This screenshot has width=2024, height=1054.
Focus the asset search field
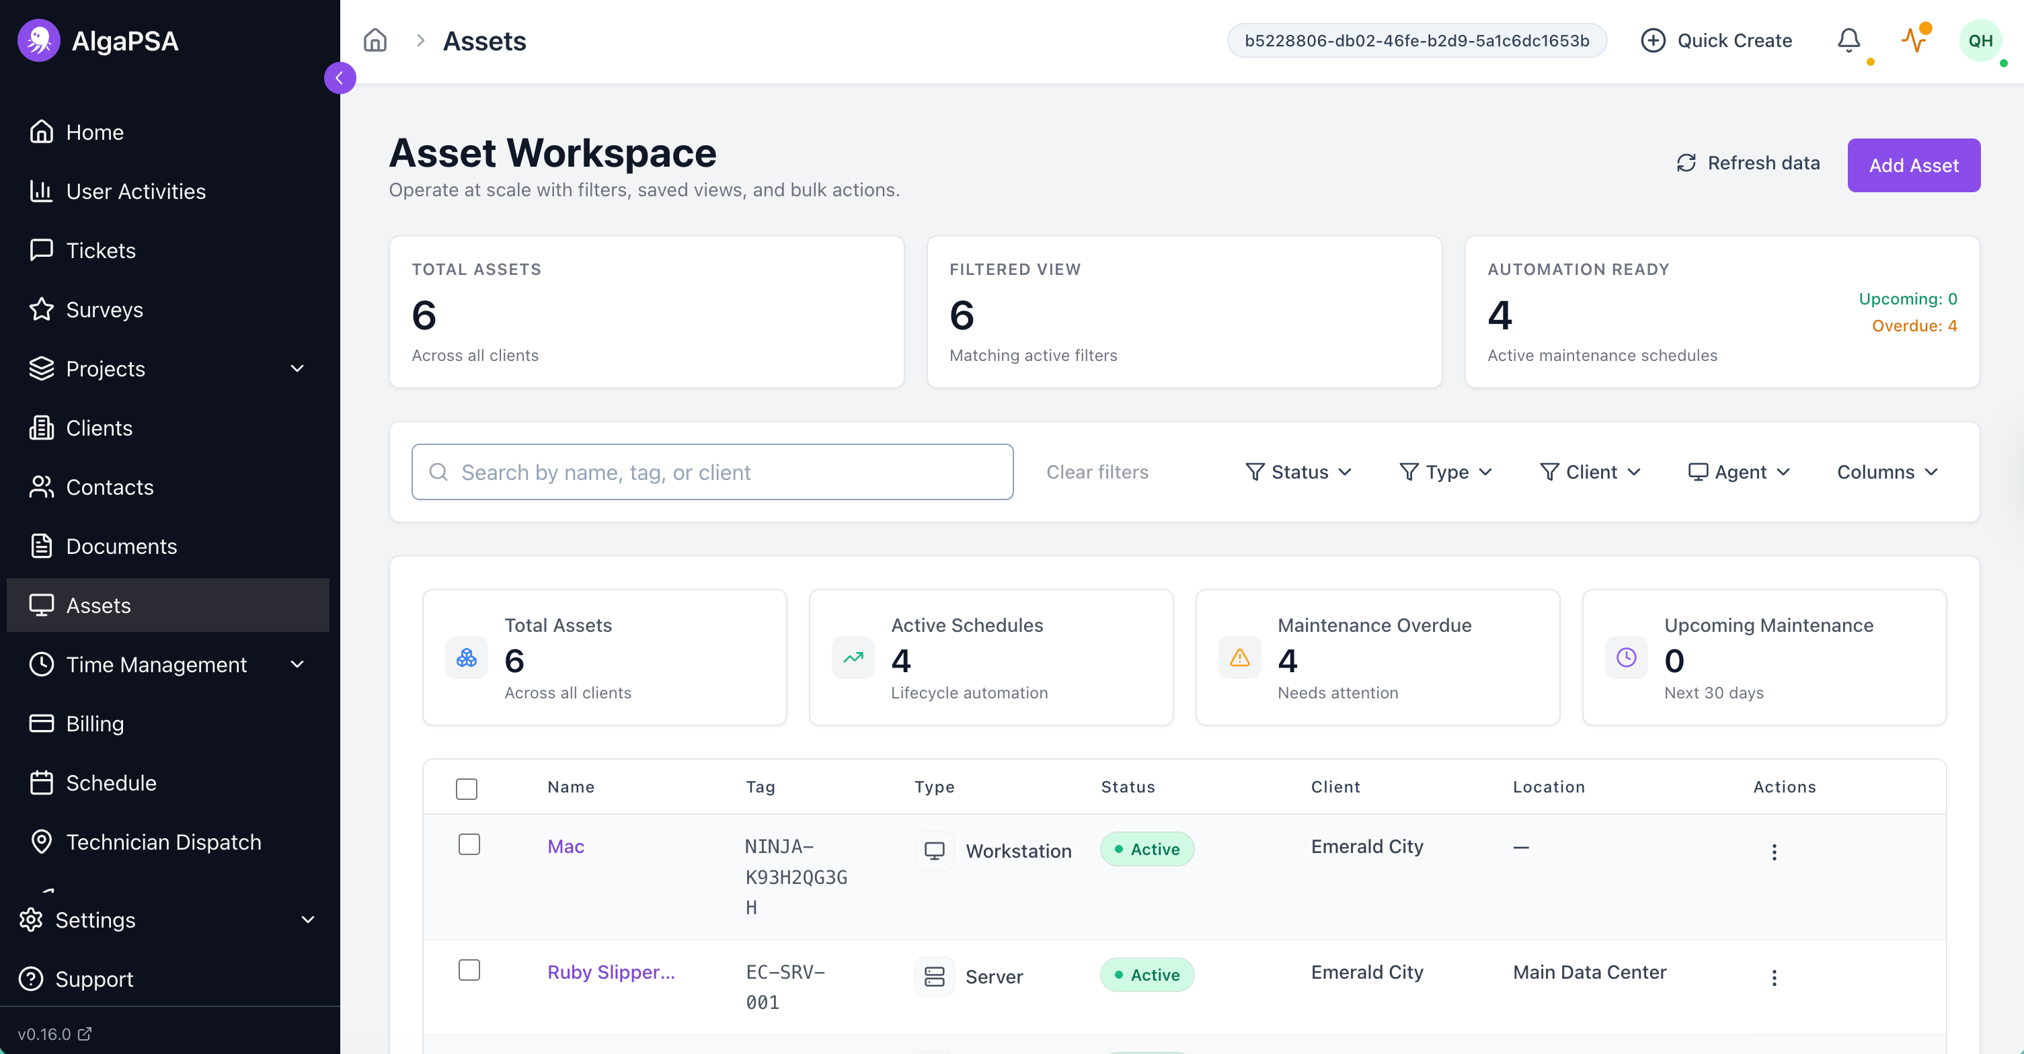click(x=712, y=472)
